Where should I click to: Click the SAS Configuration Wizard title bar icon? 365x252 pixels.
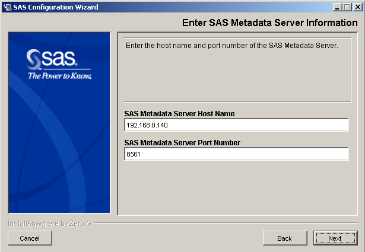pyautogui.click(x=7, y=7)
